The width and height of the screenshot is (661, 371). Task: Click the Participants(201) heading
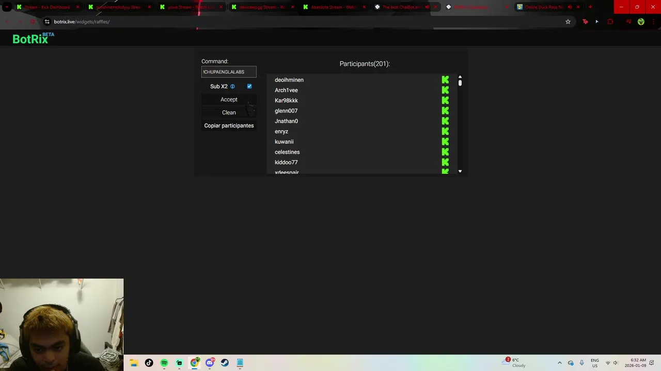click(x=365, y=64)
